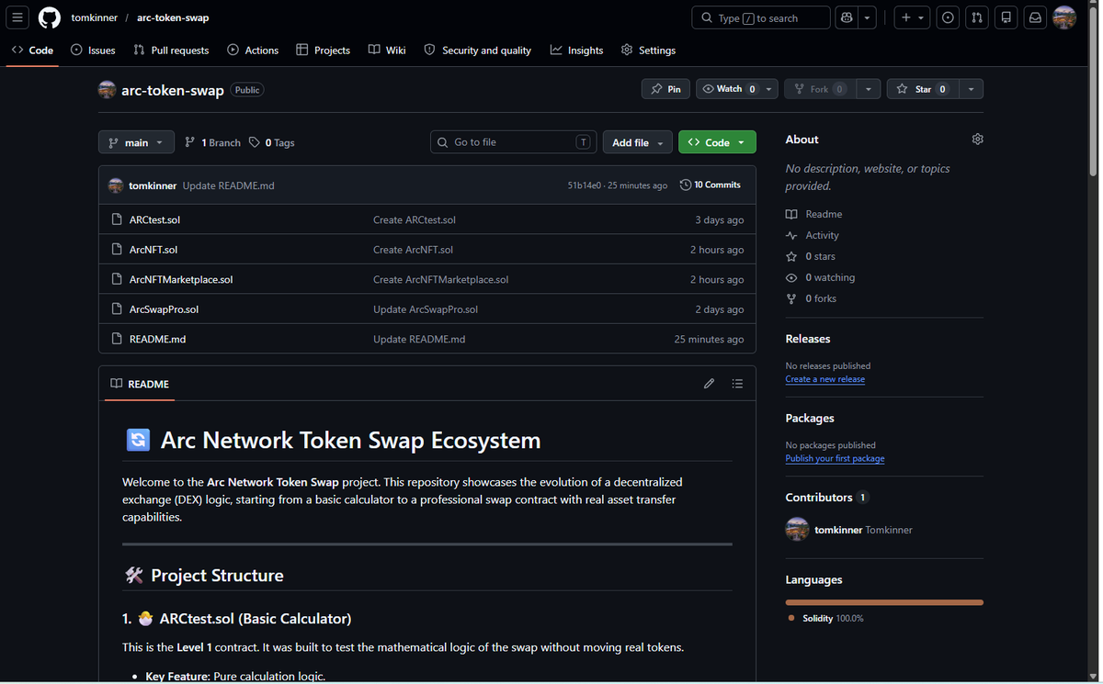
Task: Click tomkinner contributor avatar
Action: tap(797, 530)
